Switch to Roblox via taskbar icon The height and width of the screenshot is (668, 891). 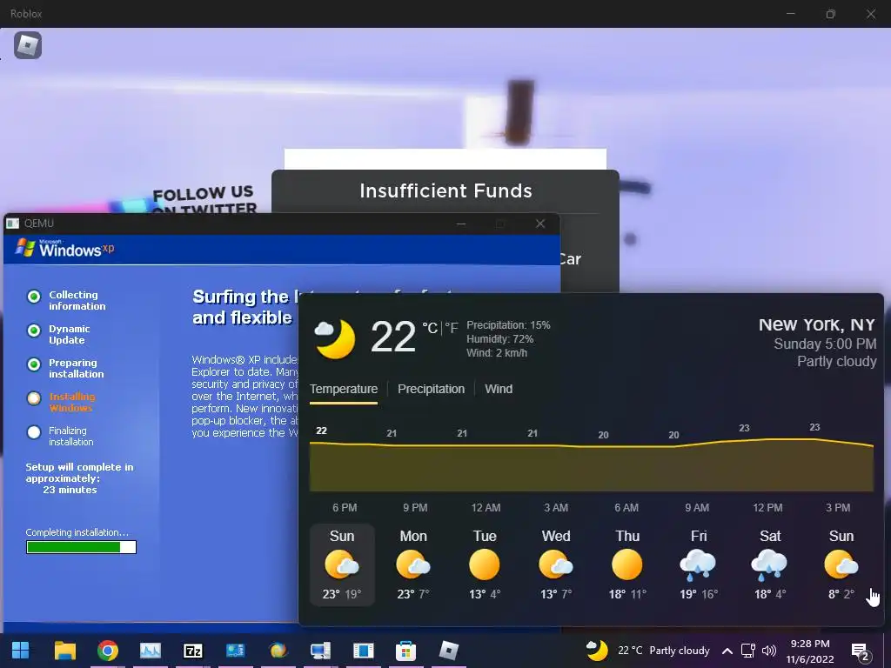448,651
